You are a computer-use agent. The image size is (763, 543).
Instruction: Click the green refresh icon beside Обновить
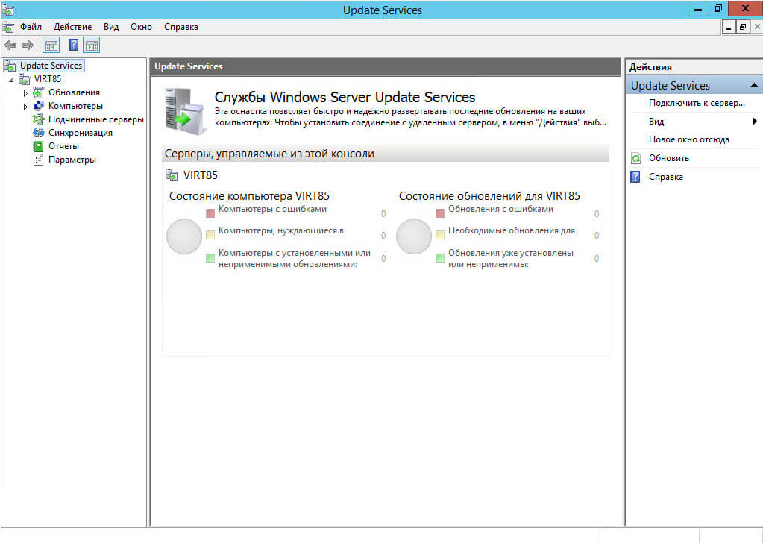click(x=636, y=158)
